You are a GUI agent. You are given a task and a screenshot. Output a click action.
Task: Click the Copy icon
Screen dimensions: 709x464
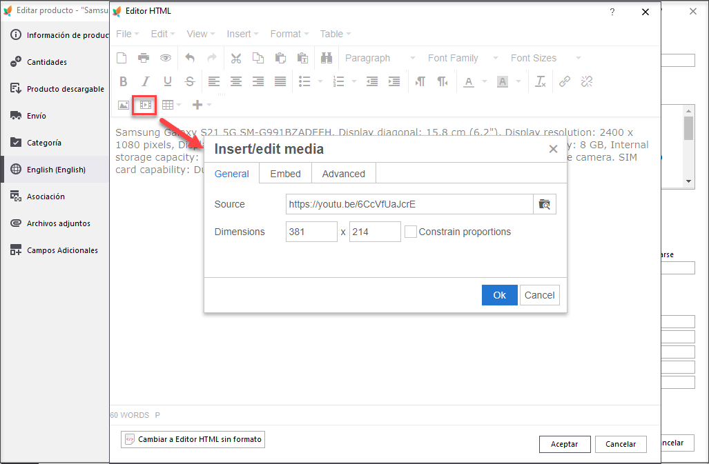[258, 58]
